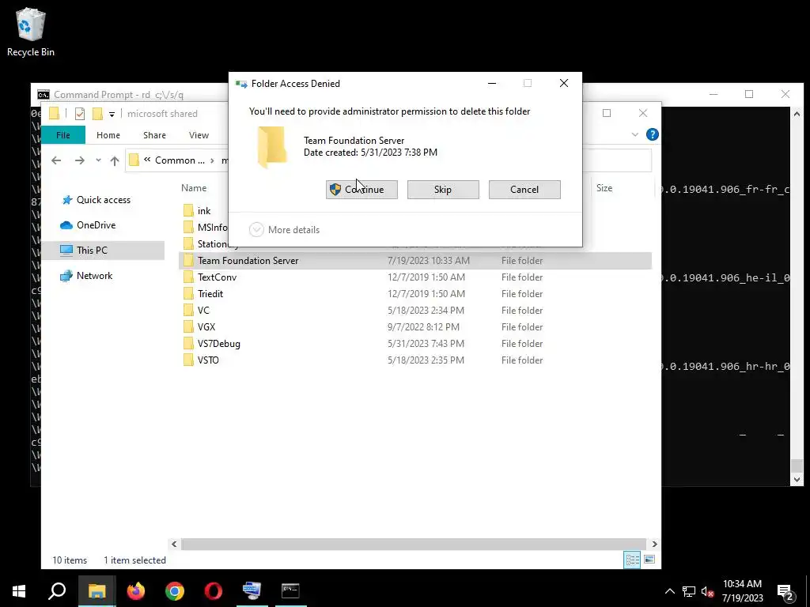Select the Team Foundation Server folder row
This screenshot has height=607, width=810.
[x=415, y=261]
